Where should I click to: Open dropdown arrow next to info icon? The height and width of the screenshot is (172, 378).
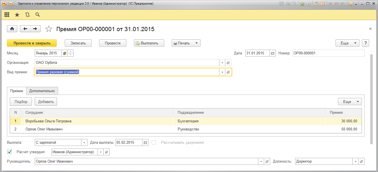pos(356,4)
